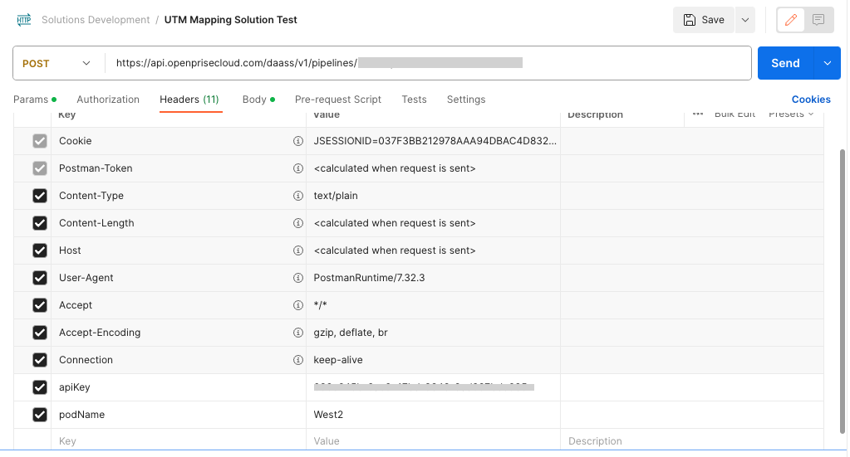Screen dimensions: 850x457
Task: Click the headers vertical scrollbar
Action: [843, 291]
